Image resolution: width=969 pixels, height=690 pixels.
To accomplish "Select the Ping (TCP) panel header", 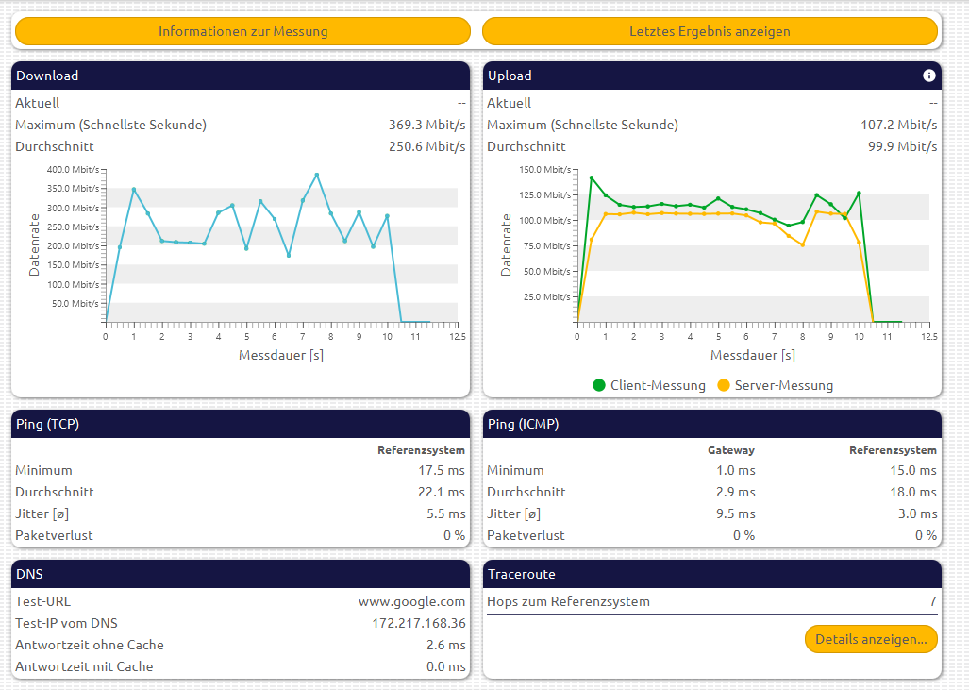I will click(x=240, y=424).
